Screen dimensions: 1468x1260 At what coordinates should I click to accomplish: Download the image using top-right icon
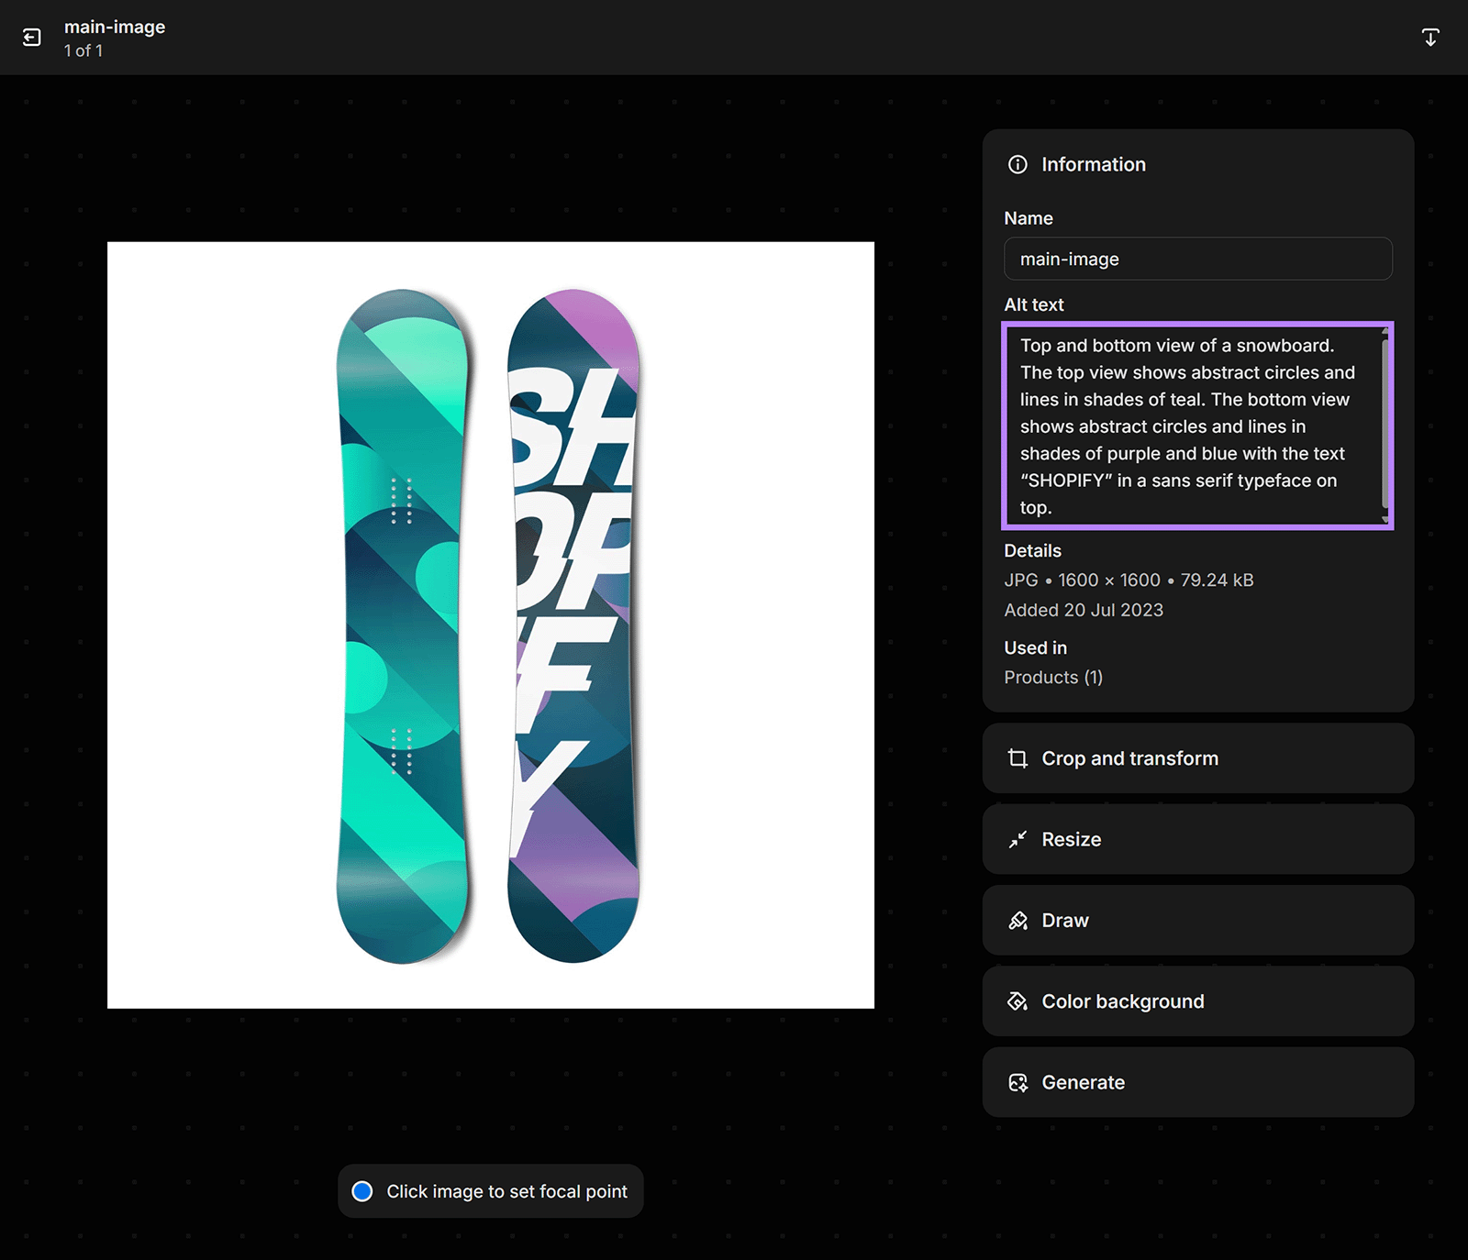click(x=1431, y=38)
